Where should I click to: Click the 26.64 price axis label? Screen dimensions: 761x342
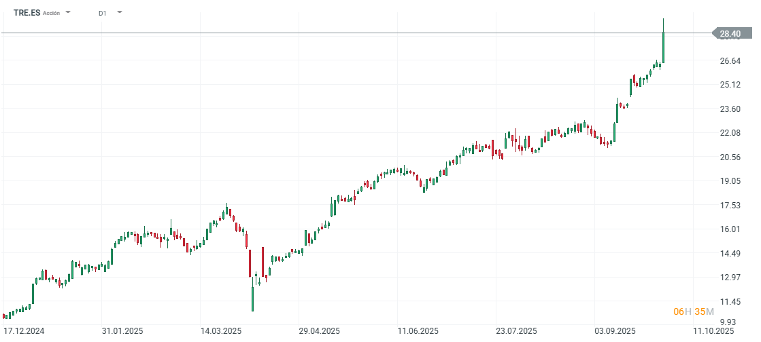pyautogui.click(x=730, y=61)
